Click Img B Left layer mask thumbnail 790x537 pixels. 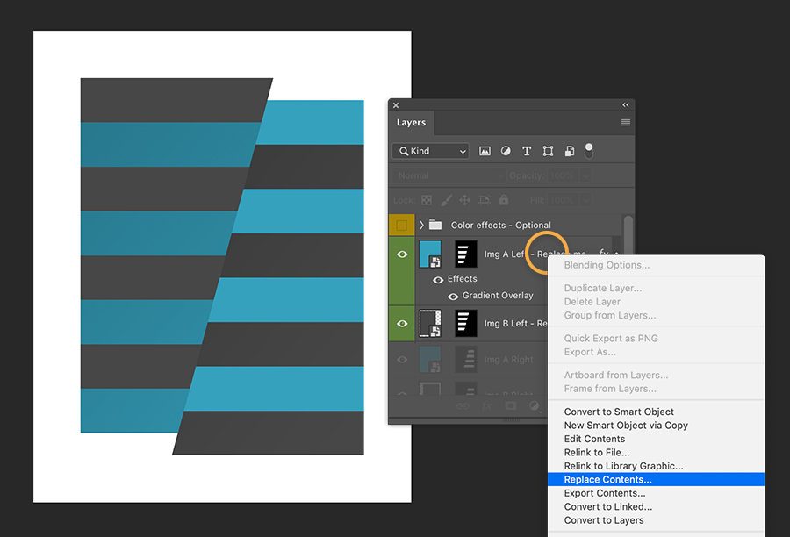click(x=466, y=324)
